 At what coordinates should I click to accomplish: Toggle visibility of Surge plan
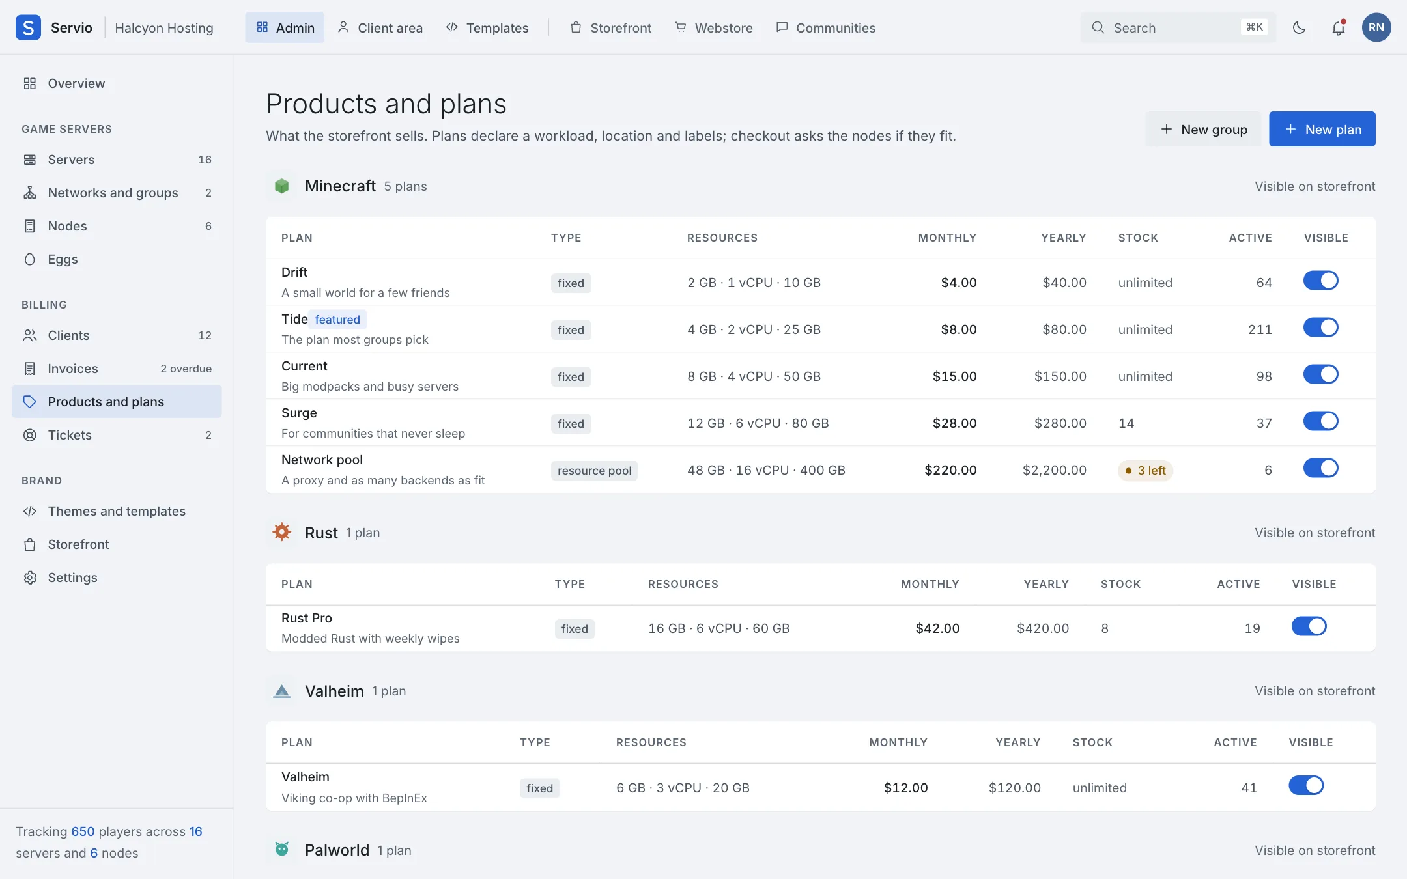pos(1320,421)
